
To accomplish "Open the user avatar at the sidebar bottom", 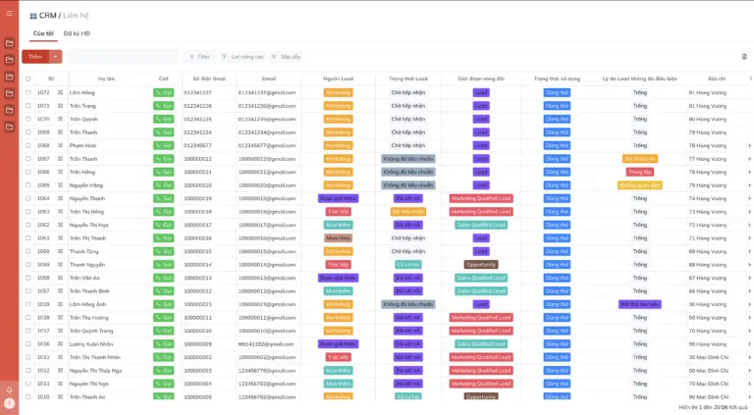I will [x=9, y=403].
